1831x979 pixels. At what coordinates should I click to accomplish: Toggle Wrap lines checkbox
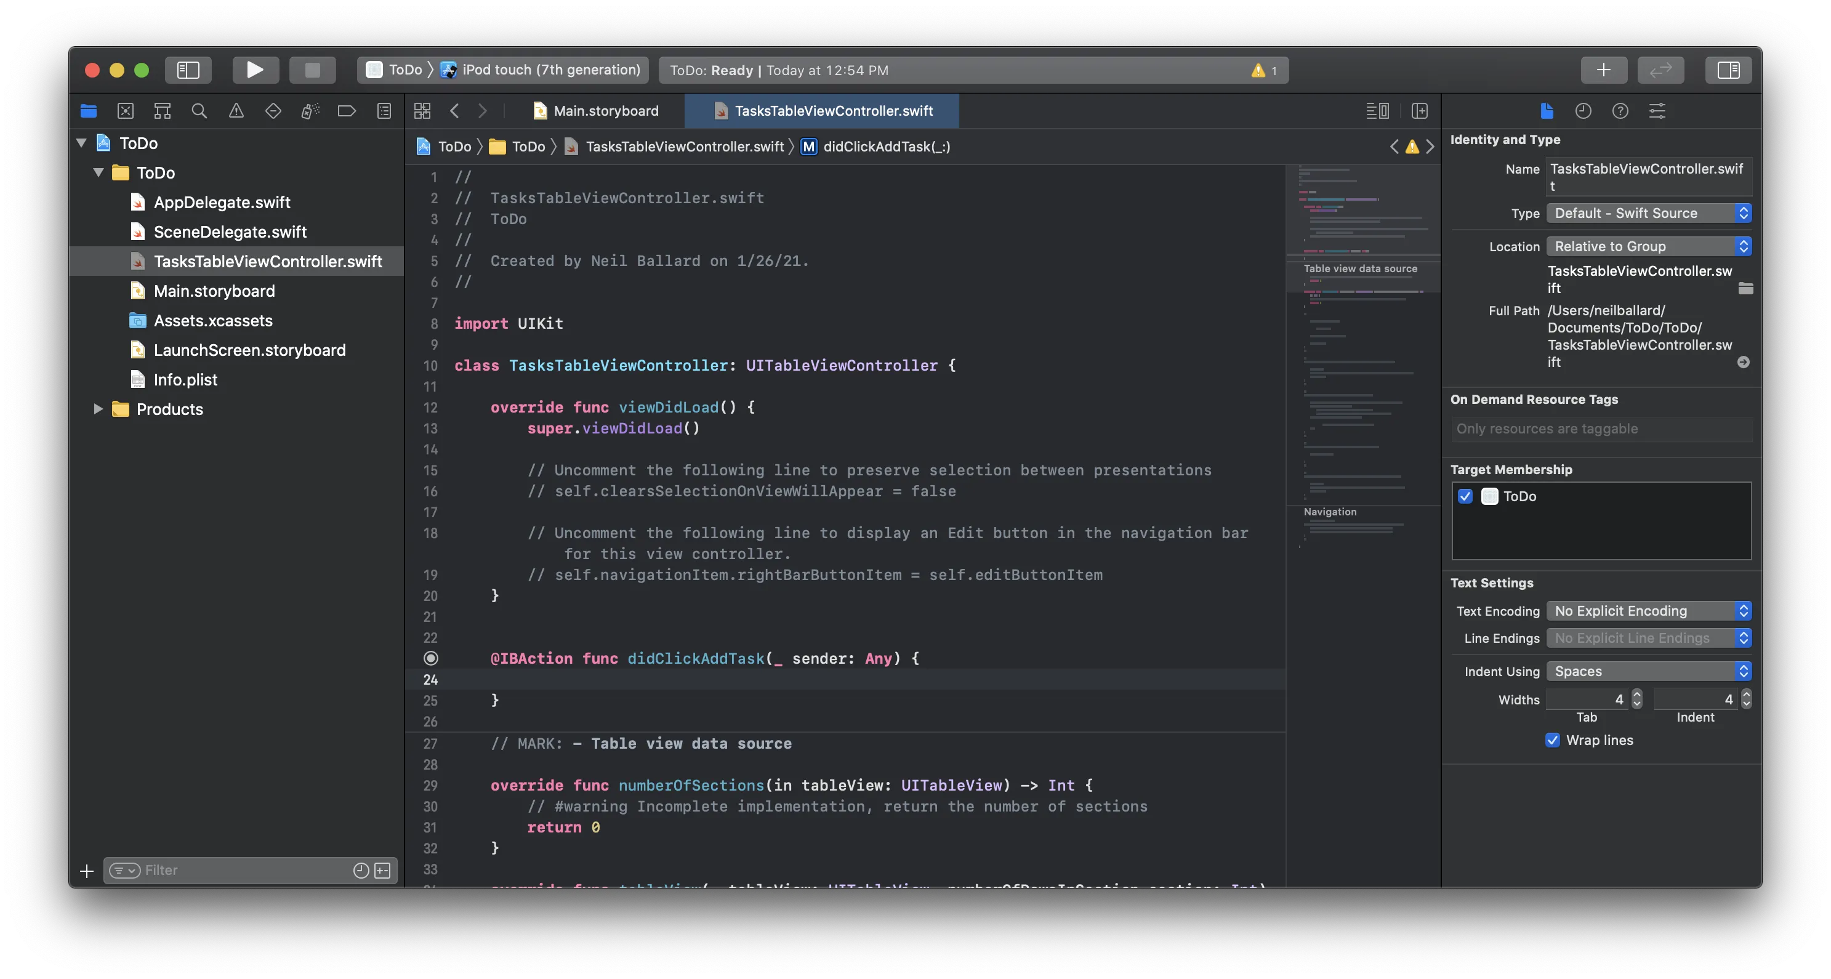1552,740
